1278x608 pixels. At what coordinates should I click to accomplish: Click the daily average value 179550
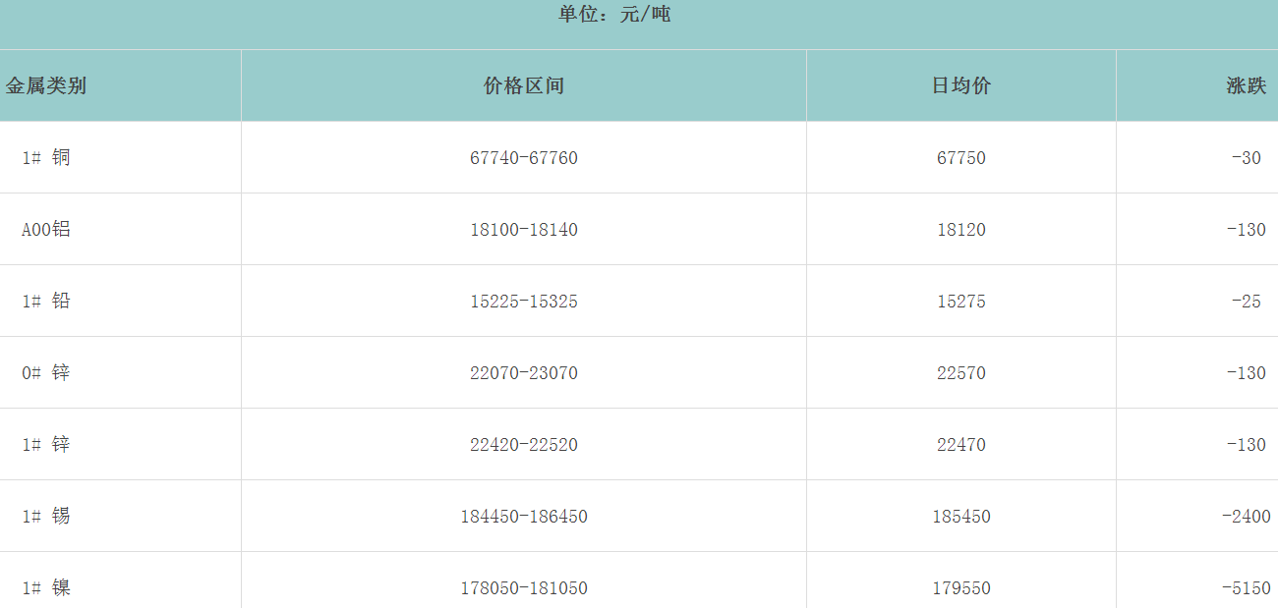click(960, 588)
